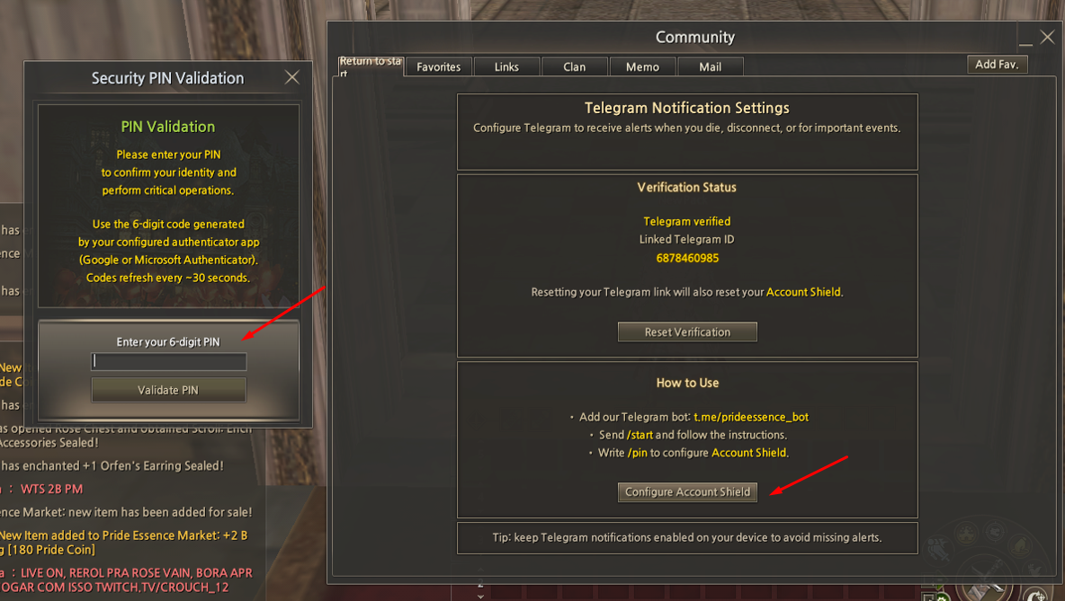This screenshot has height=601, width=1065.
Task: Select the Memo tab
Action: point(642,67)
